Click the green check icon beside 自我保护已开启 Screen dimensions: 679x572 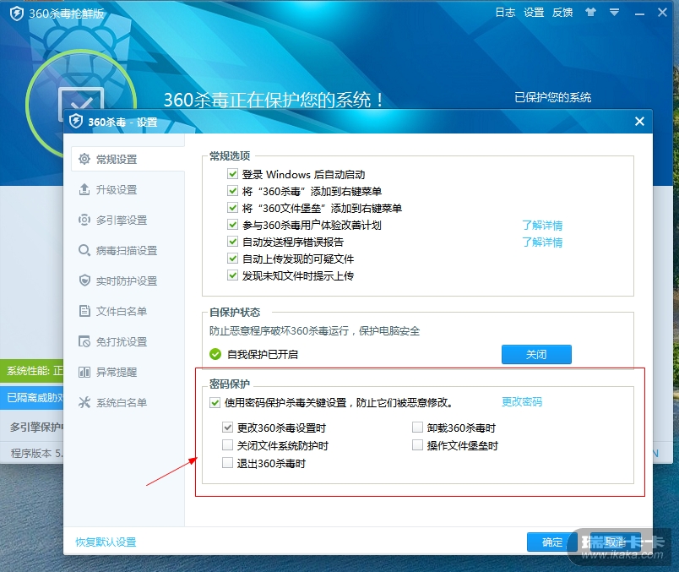coord(215,355)
